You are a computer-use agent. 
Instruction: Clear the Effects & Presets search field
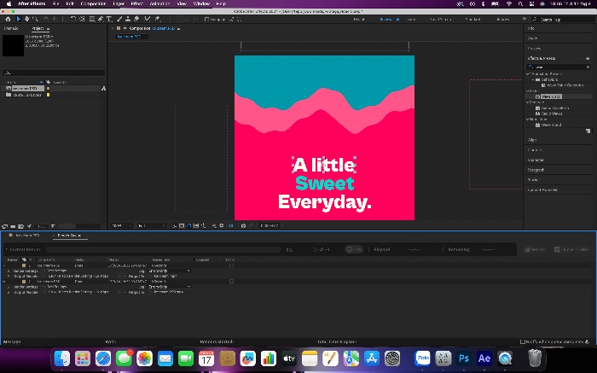(x=588, y=67)
